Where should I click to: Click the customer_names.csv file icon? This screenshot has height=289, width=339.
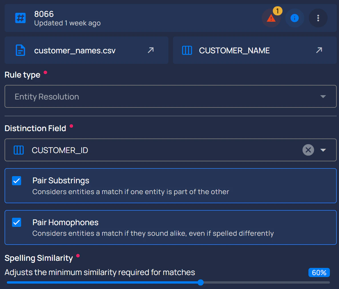point(20,50)
